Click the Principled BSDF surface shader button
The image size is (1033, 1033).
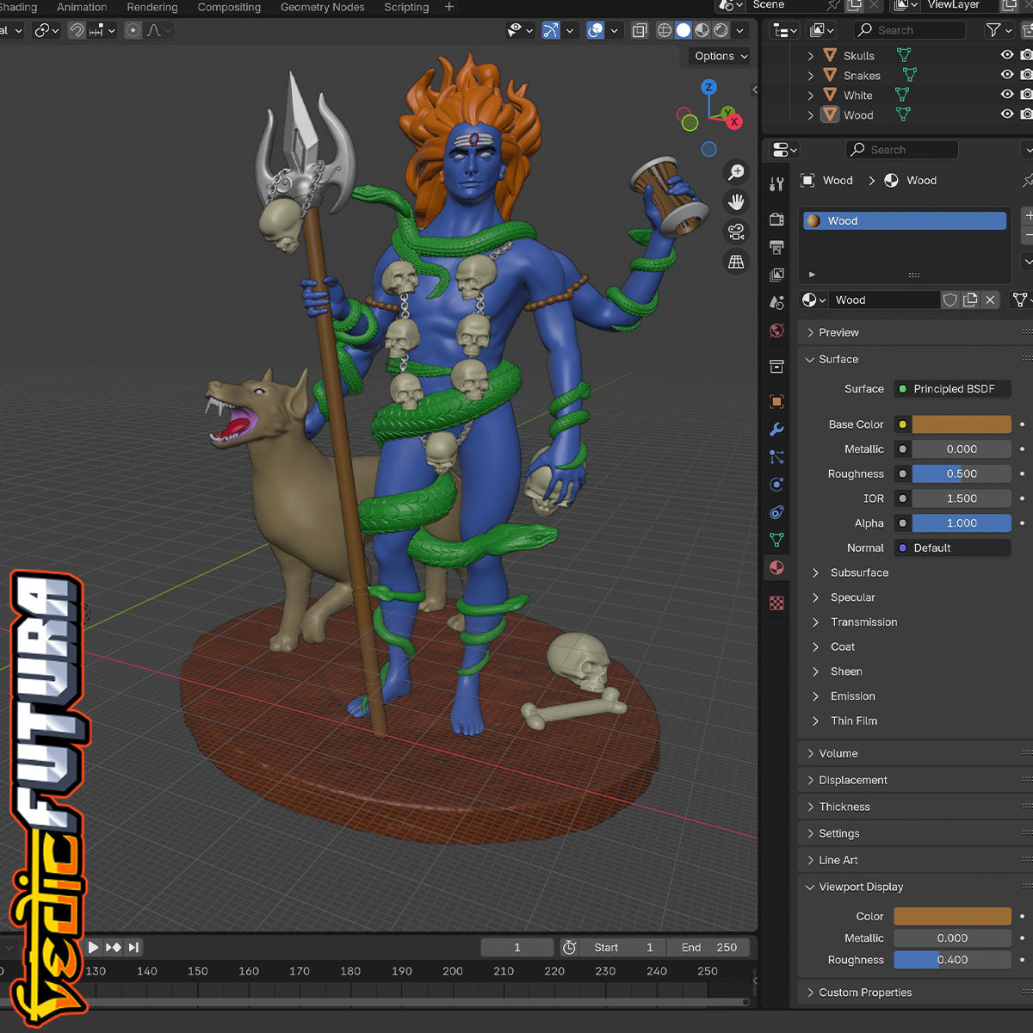pos(953,389)
